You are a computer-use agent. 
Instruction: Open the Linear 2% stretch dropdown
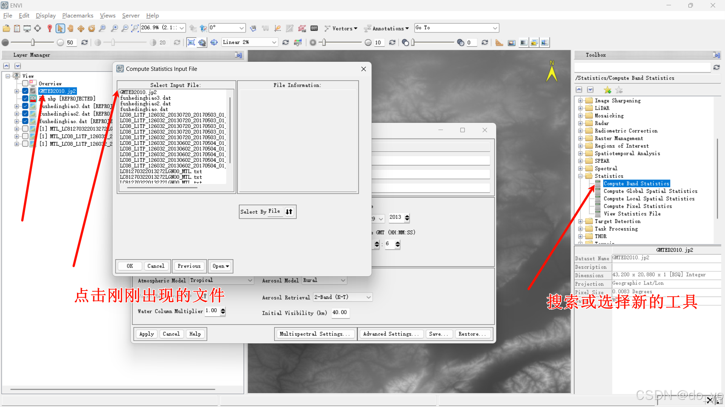coord(274,43)
